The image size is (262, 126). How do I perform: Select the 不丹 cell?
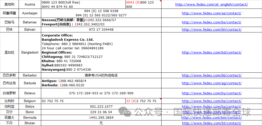point(9,123)
